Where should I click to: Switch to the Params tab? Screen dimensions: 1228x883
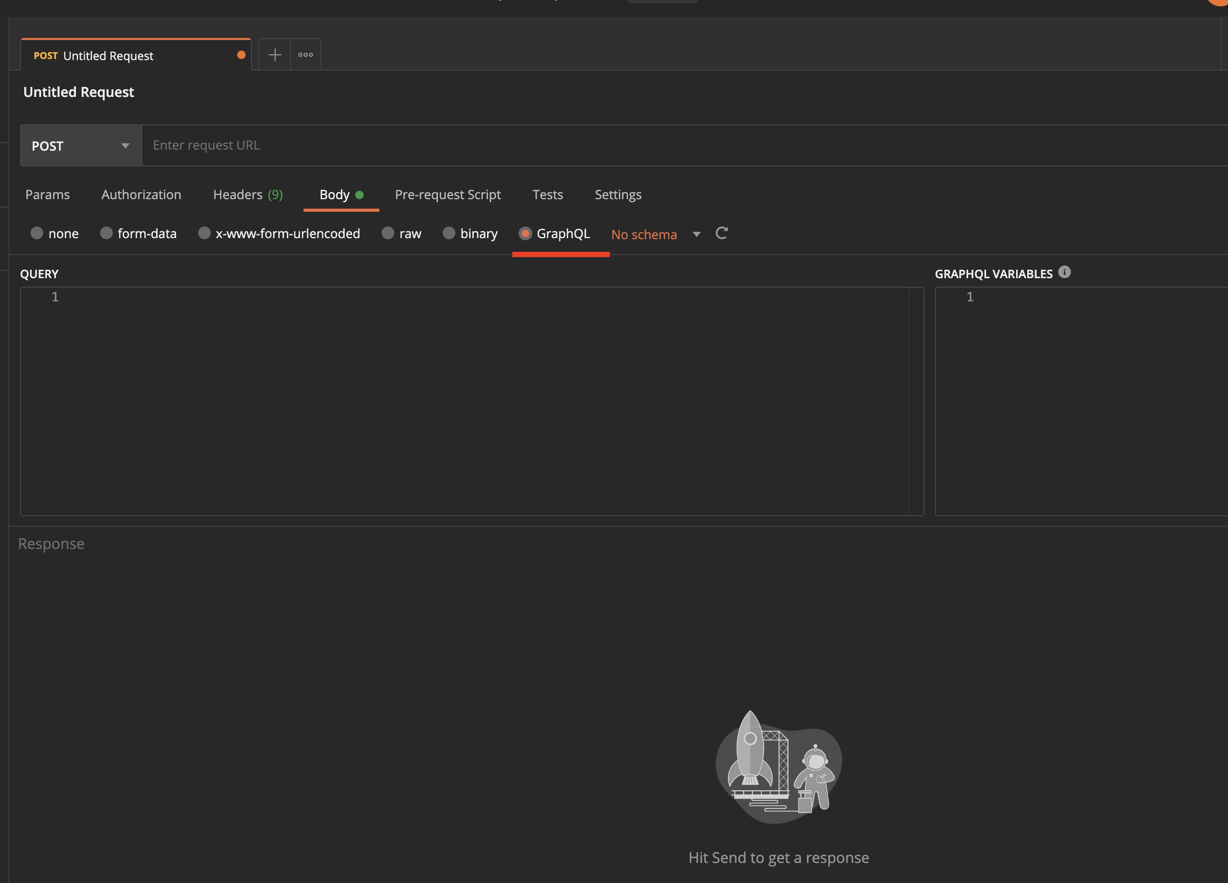47,194
